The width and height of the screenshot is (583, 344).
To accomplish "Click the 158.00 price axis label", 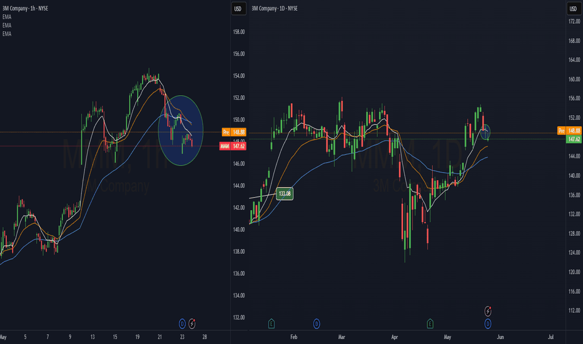I will click(239, 32).
